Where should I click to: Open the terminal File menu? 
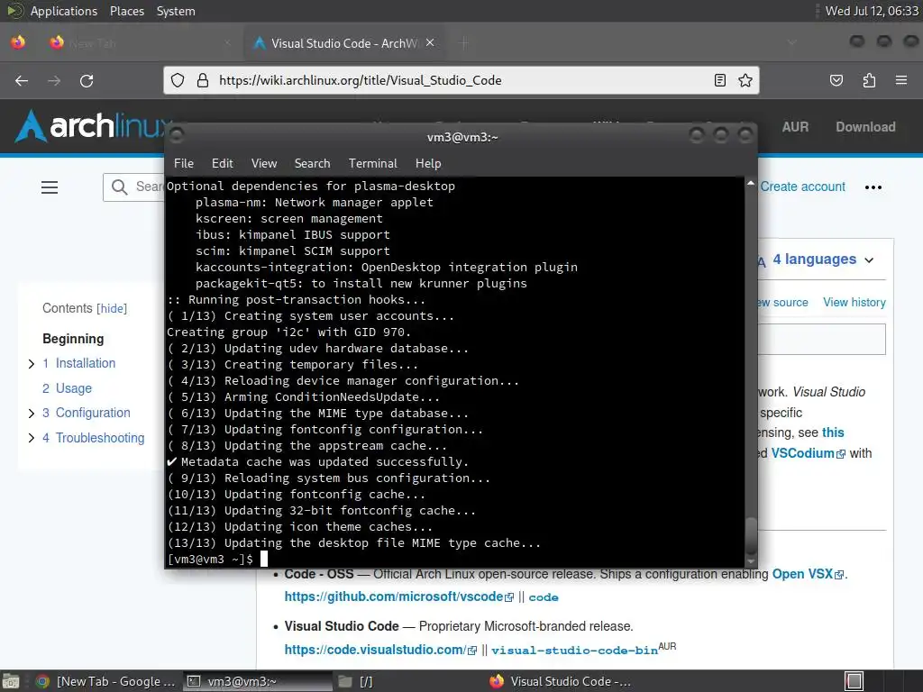click(x=184, y=164)
